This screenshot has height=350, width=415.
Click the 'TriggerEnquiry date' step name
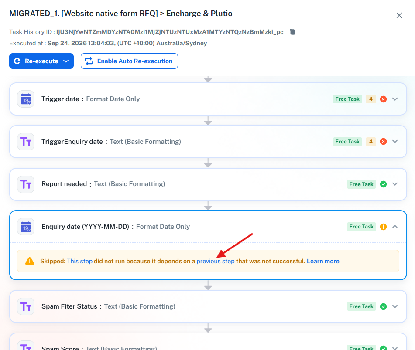(72, 142)
